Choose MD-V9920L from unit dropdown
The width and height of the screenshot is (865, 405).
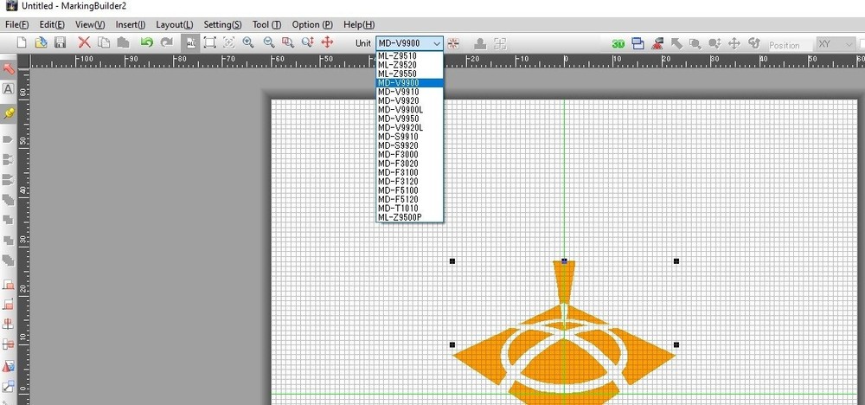tap(409, 127)
